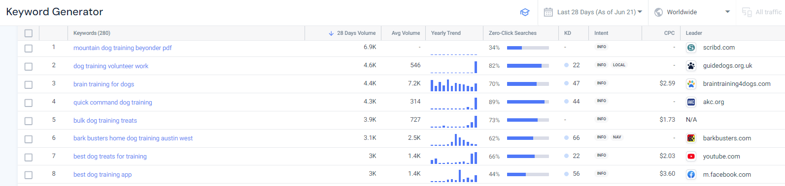Click the Keywords (280) column header

coord(92,33)
